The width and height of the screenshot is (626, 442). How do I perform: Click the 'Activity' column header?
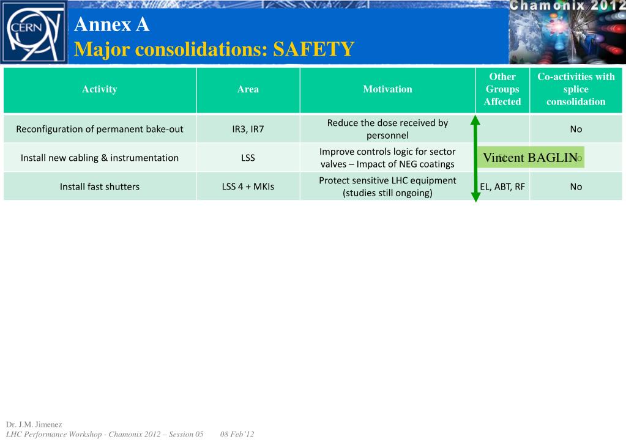click(100, 89)
